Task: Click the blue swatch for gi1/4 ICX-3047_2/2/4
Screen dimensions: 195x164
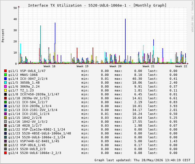Action: [x=6, y=79]
